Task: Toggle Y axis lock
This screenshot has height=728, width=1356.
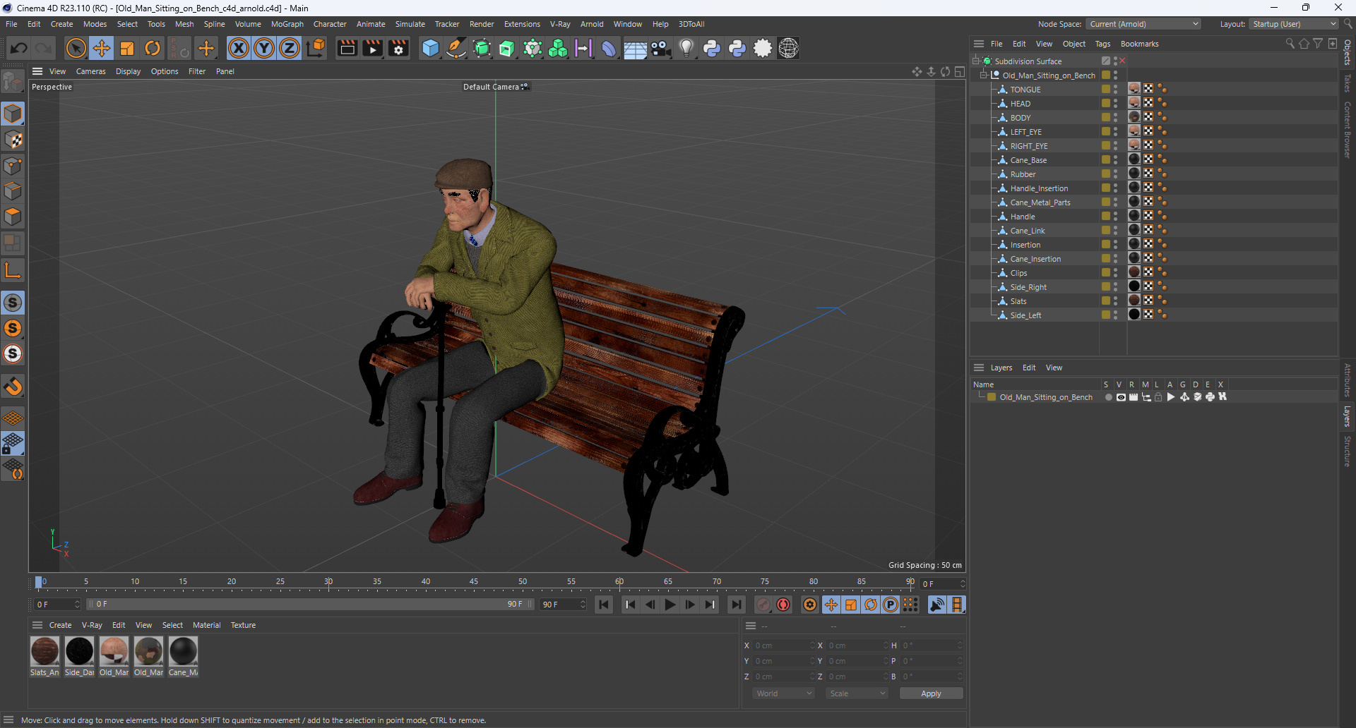Action: [x=264, y=48]
